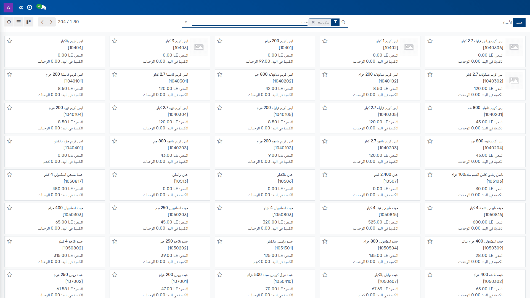Viewport: 530px width, 298px height.
Task: Click the price 39.00 LE on card [1050202]
Action: pos(169,256)
